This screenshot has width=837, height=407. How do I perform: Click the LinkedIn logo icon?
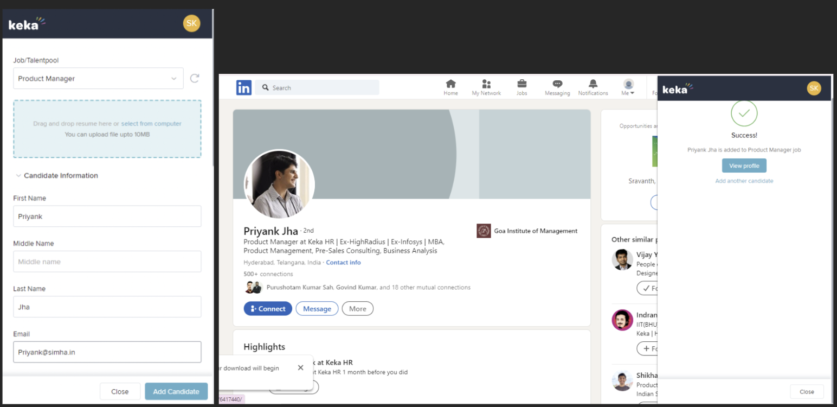[243, 87]
